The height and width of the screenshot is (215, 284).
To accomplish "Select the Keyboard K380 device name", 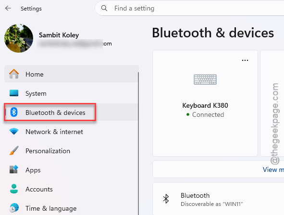I will [x=205, y=105].
